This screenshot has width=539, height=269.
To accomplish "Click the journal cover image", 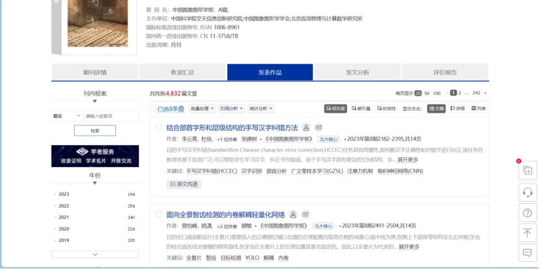I will point(98,23).
